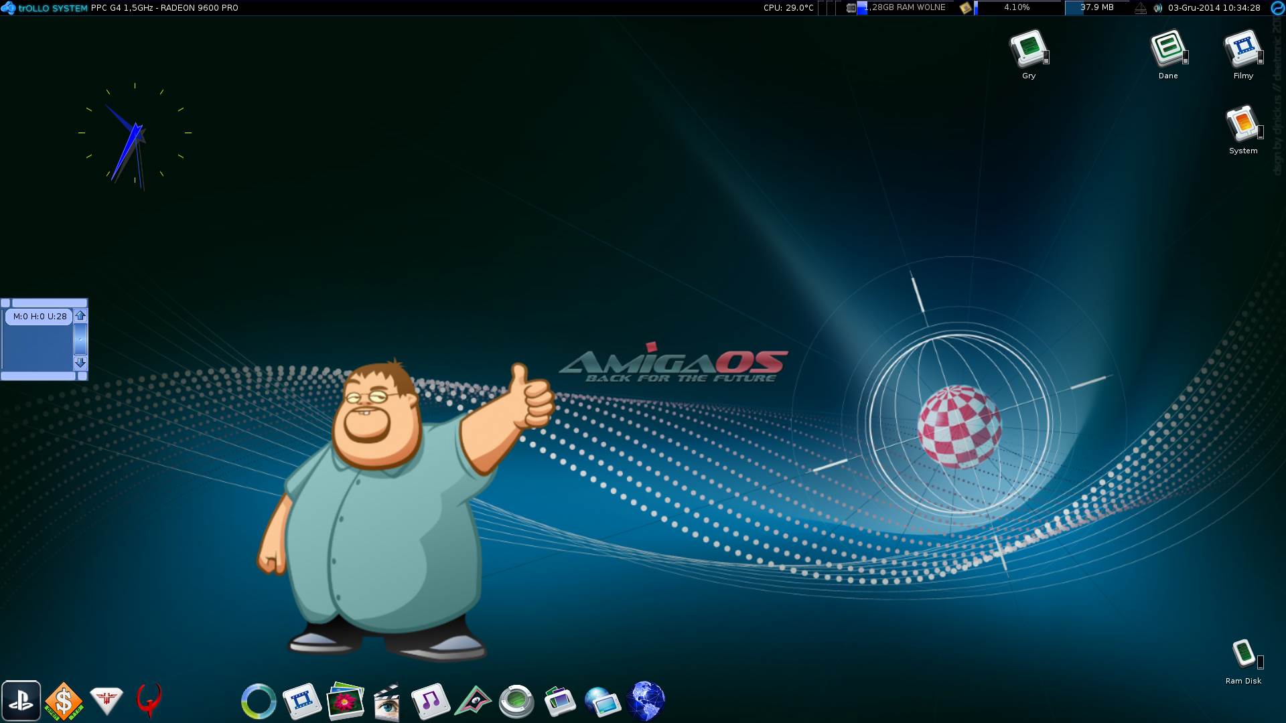Image resolution: width=1286 pixels, height=723 pixels.
Task: Click the scrollbar thumb in small widget
Action: pos(80,338)
